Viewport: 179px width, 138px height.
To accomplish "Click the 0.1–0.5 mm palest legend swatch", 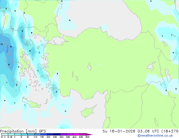I will (5, 134).
